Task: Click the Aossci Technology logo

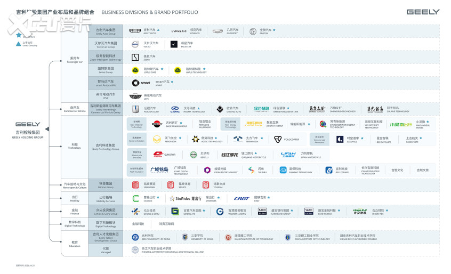Action: [196, 140]
